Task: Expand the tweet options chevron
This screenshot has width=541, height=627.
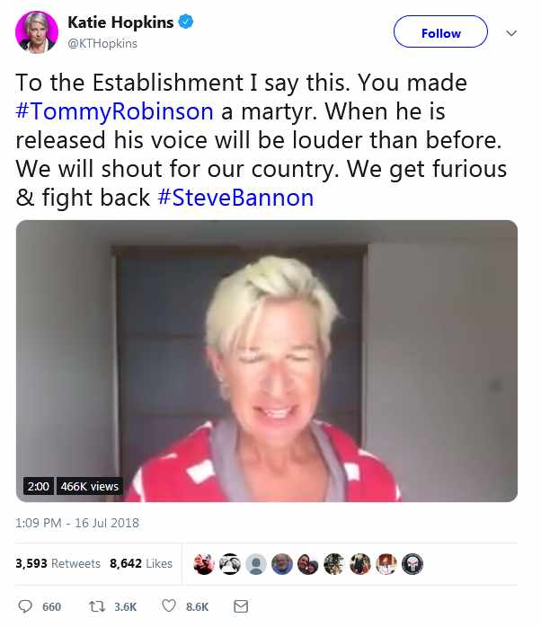Action: point(511,33)
